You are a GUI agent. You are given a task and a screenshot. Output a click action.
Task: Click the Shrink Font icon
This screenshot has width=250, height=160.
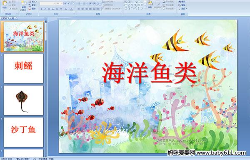click(x=69, y=3)
